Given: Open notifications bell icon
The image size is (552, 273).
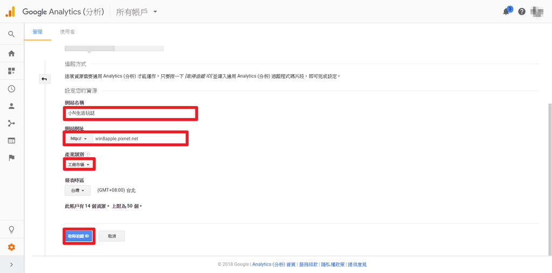Looking at the screenshot, I should (x=506, y=11).
